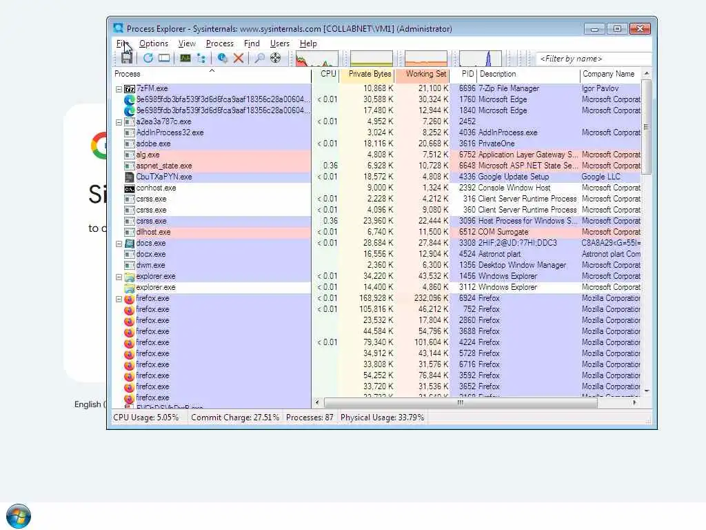Click the console icon beside conhost.exe
Image resolution: width=706 pixels, height=530 pixels.
[x=130, y=188]
